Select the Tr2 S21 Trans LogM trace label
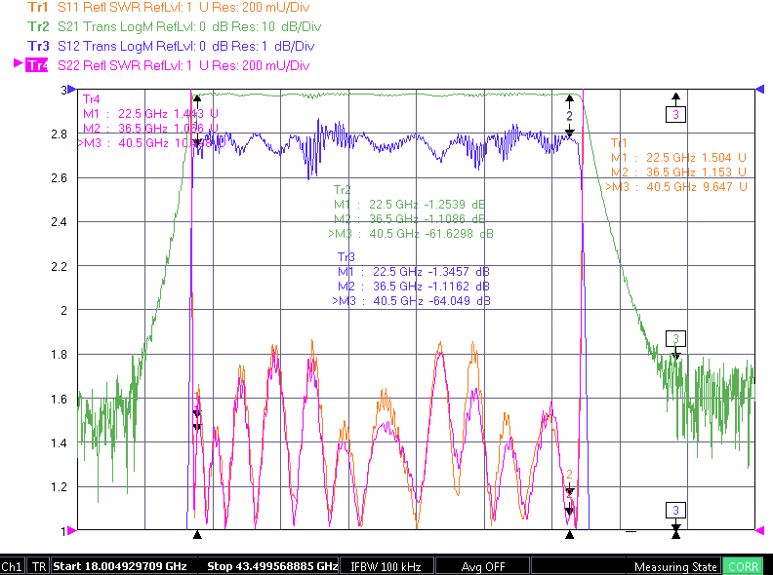The width and height of the screenshot is (773, 575). [x=175, y=26]
